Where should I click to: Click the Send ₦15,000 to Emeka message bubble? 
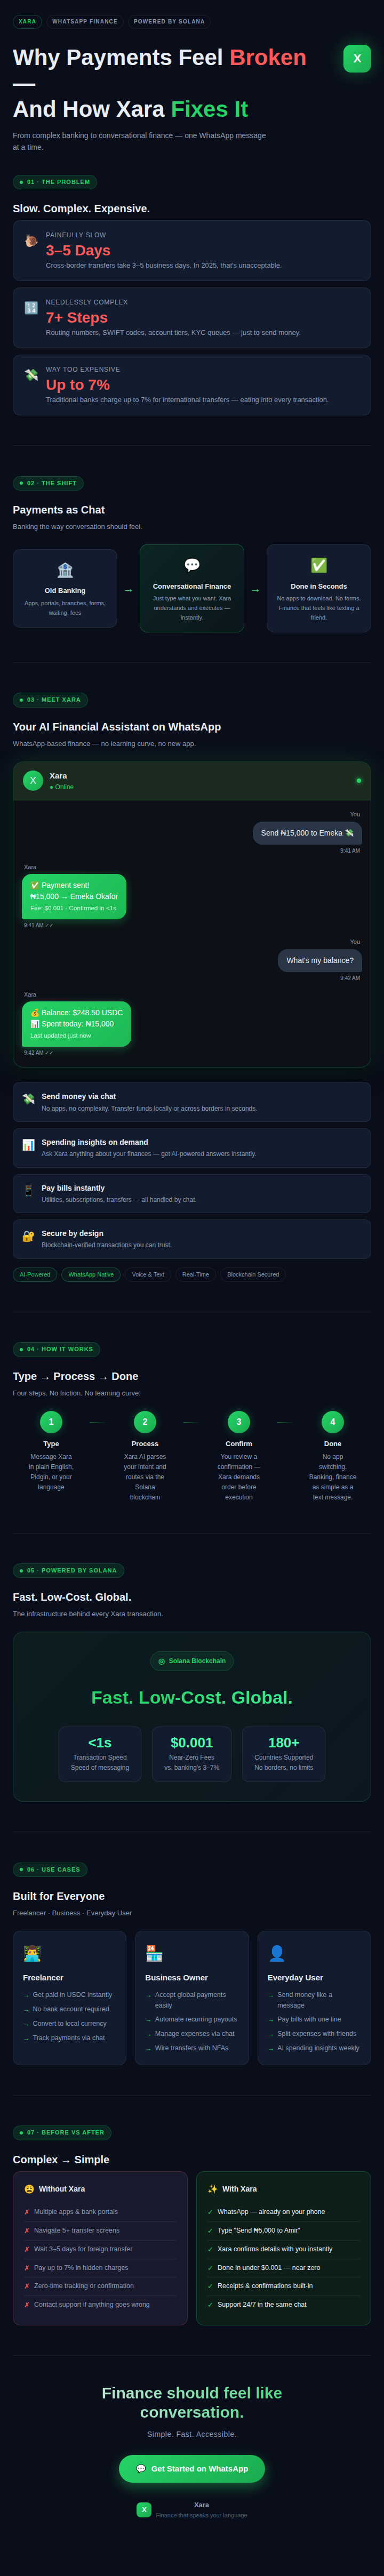coord(307,832)
